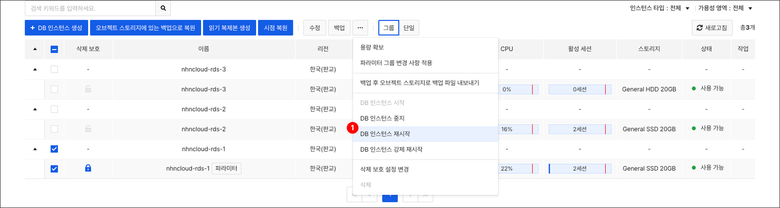Click the nhncloud-rds-1 2세션 session bar

pyautogui.click(x=580, y=169)
